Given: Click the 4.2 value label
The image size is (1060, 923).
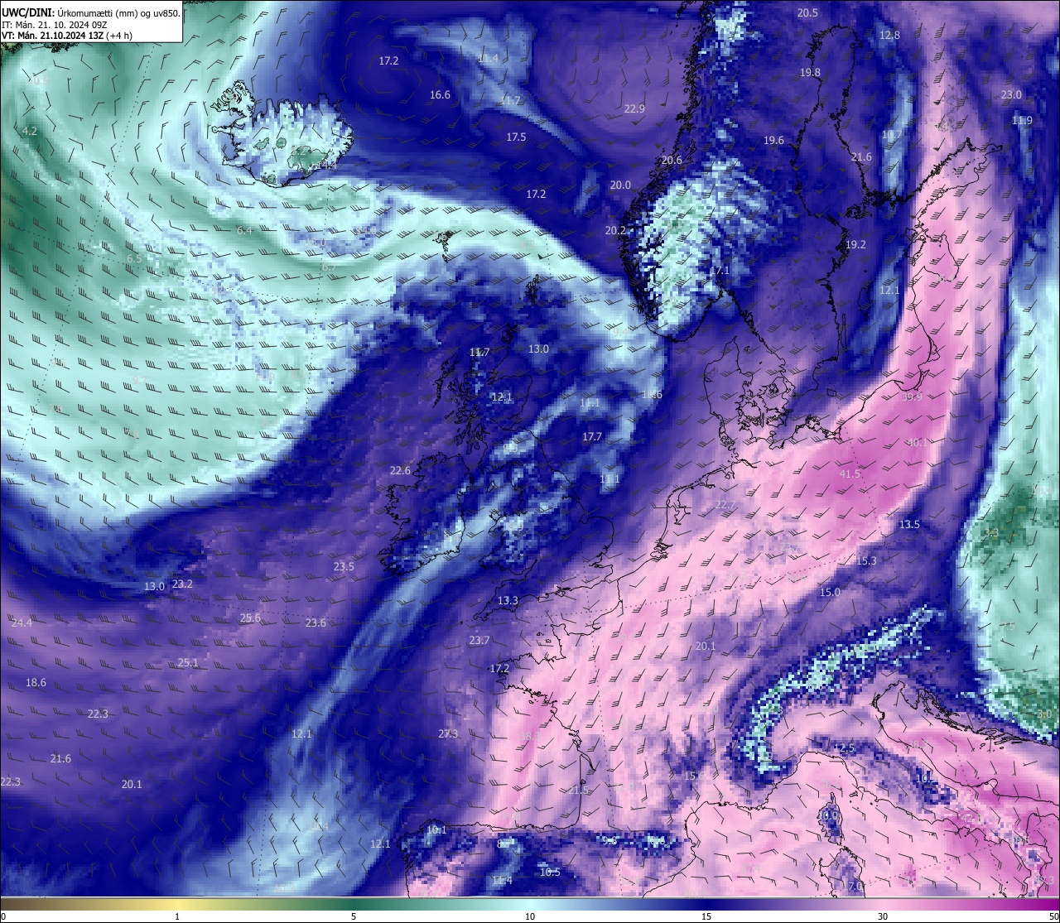Looking at the screenshot, I should click(x=30, y=131).
